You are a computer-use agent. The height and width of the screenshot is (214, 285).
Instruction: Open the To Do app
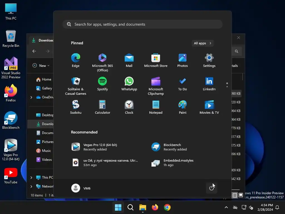click(183, 84)
